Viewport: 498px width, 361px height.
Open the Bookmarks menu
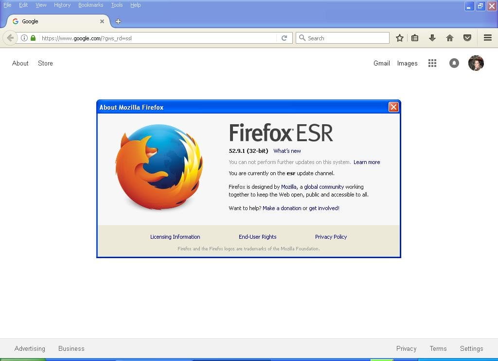tap(90, 5)
